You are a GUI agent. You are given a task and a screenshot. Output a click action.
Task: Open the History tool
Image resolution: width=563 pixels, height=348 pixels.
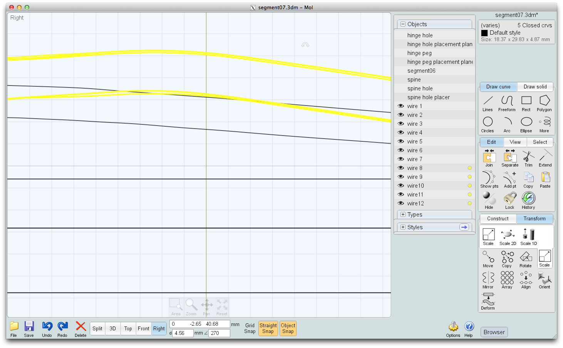click(528, 200)
